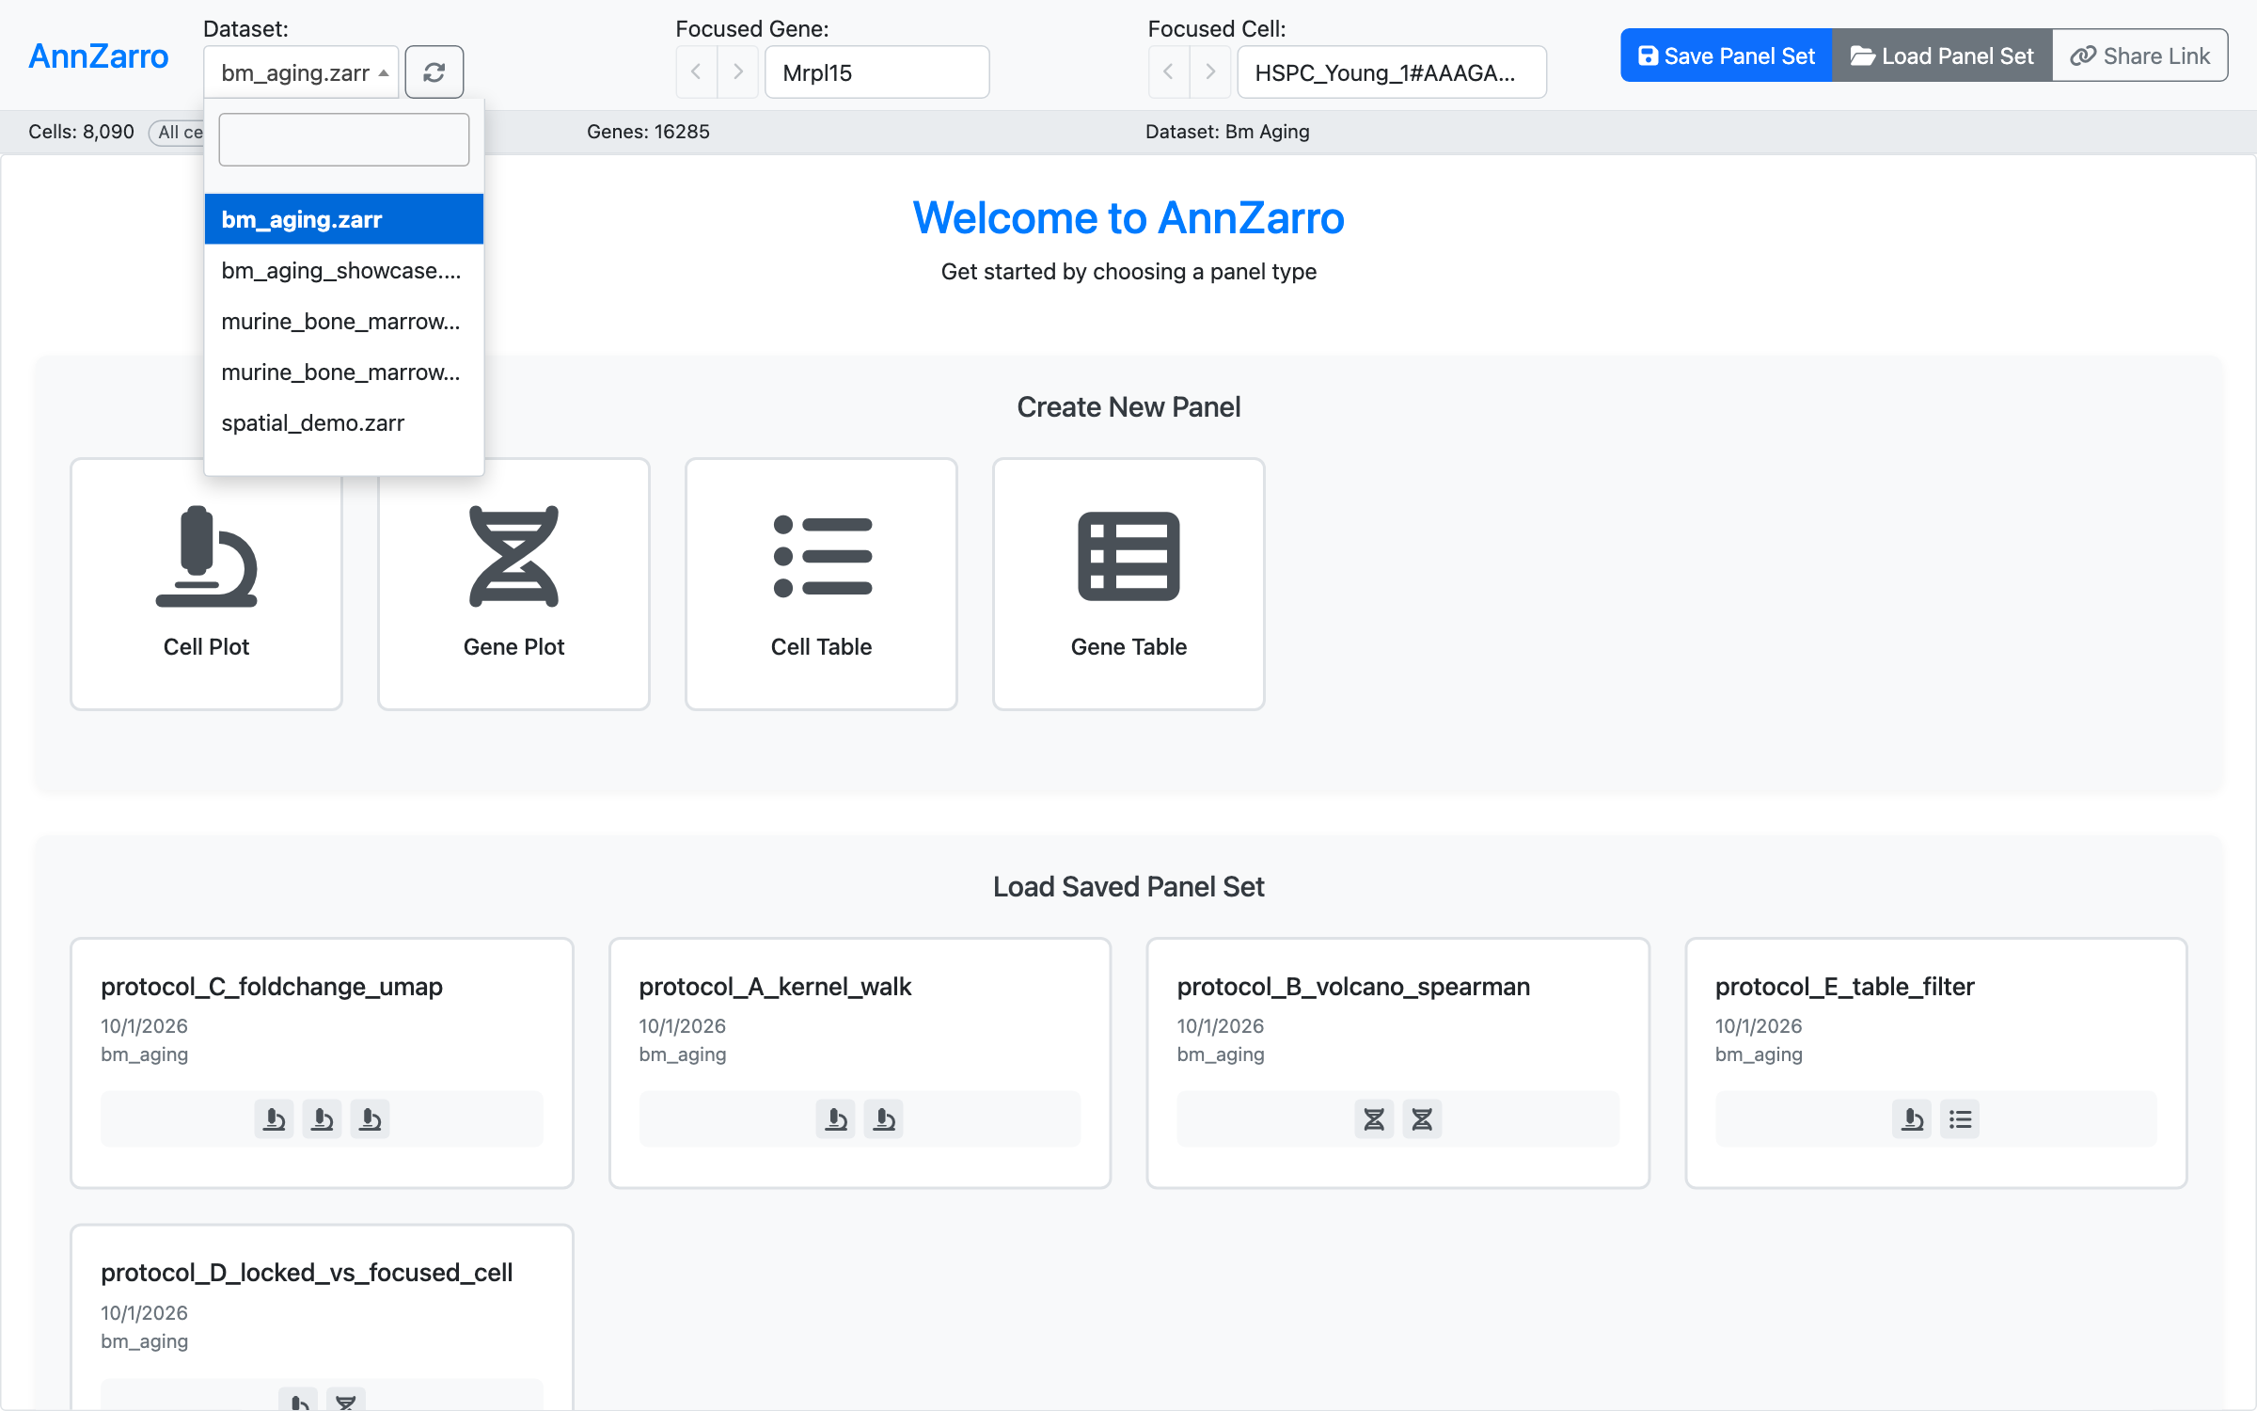Open the Gene Table grid panel card
Image resolution: width=2257 pixels, height=1411 pixels.
(x=1128, y=584)
